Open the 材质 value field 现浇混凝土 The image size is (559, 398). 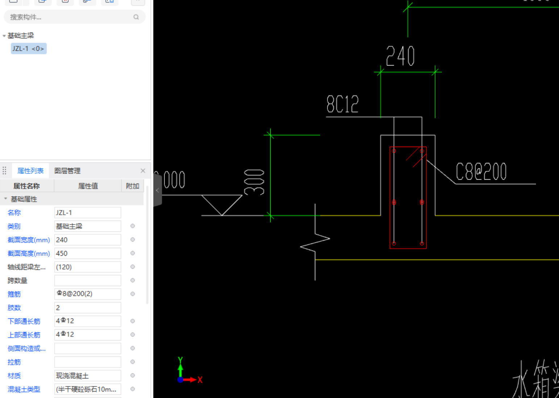coord(88,376)
